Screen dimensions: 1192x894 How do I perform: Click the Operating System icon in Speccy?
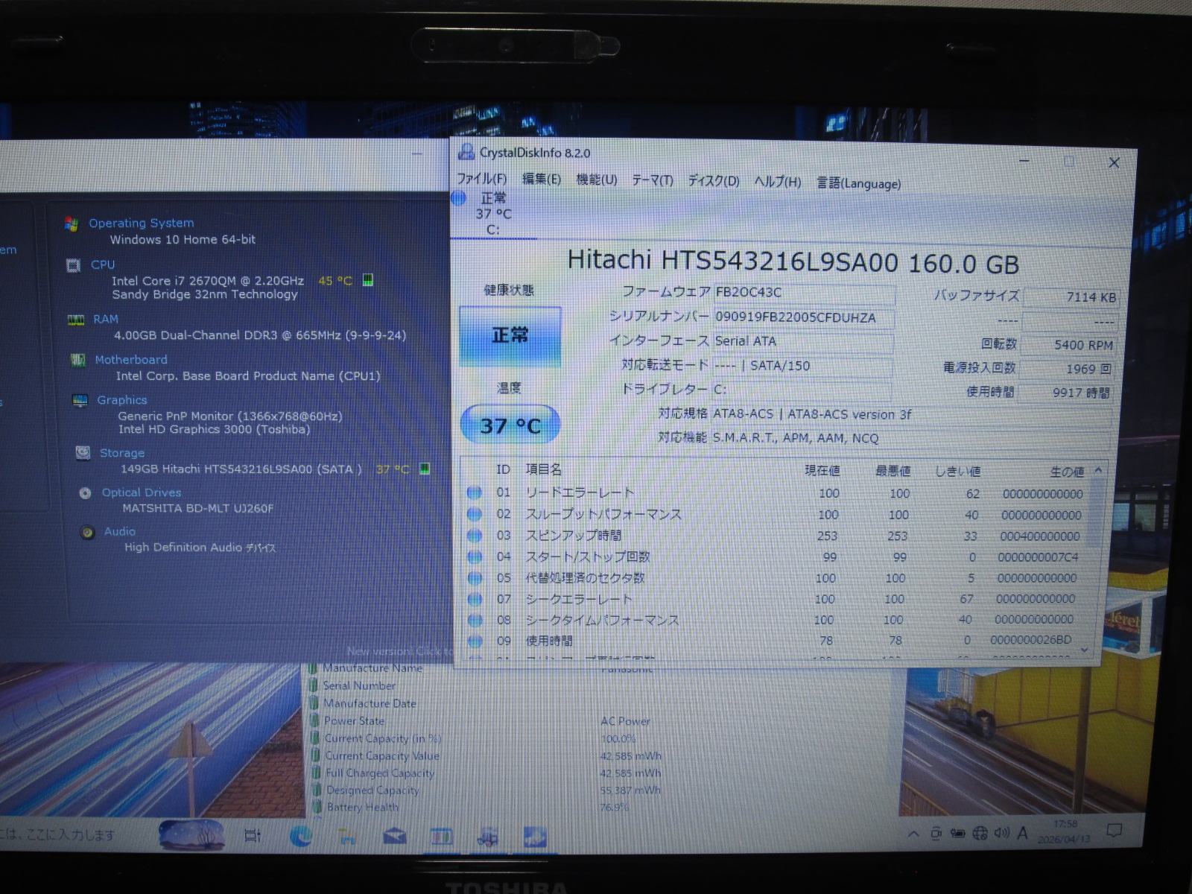pyautogui.click(x=72, y=223)
